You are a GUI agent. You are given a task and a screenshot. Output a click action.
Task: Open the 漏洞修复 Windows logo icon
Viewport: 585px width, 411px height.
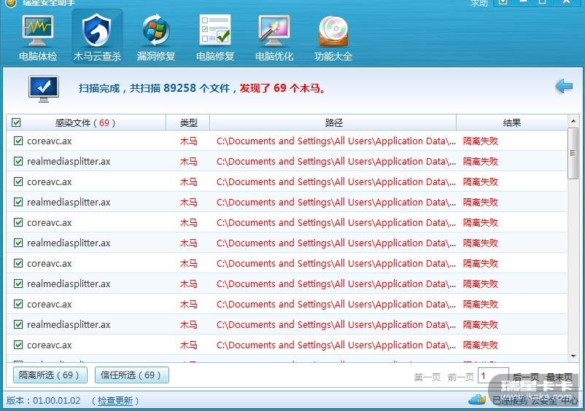click(x=156, y=30)
